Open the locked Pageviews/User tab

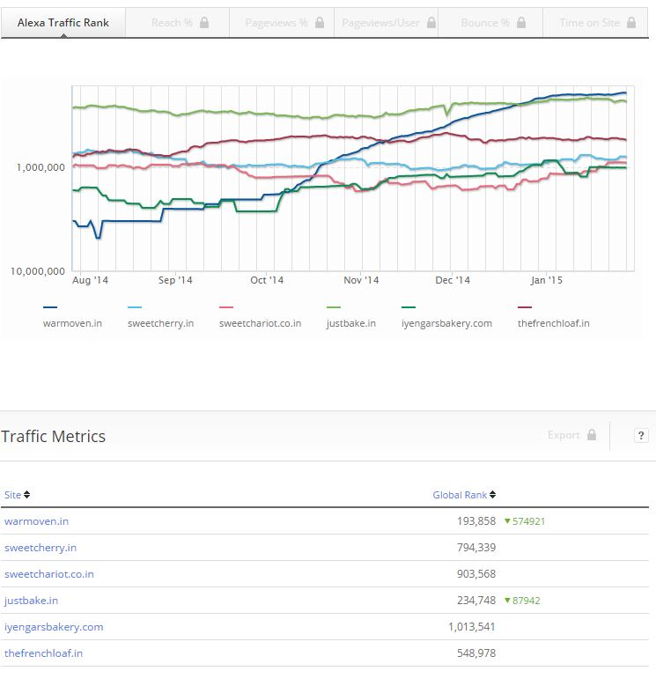tap(387, 22)
